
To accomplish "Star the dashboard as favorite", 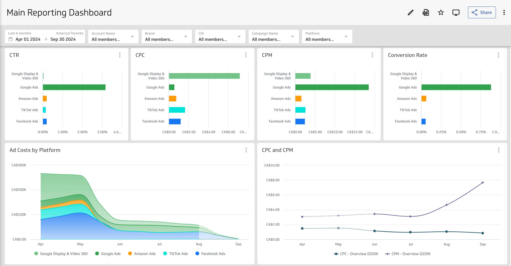I will pos(441,13).
